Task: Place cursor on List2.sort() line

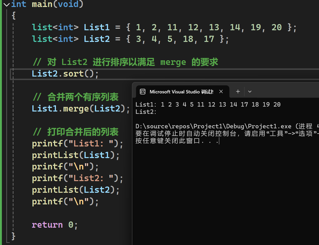Action: coord(65,74)
